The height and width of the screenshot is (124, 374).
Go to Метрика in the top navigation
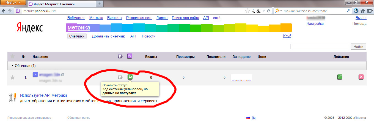[x=96, y=18]
